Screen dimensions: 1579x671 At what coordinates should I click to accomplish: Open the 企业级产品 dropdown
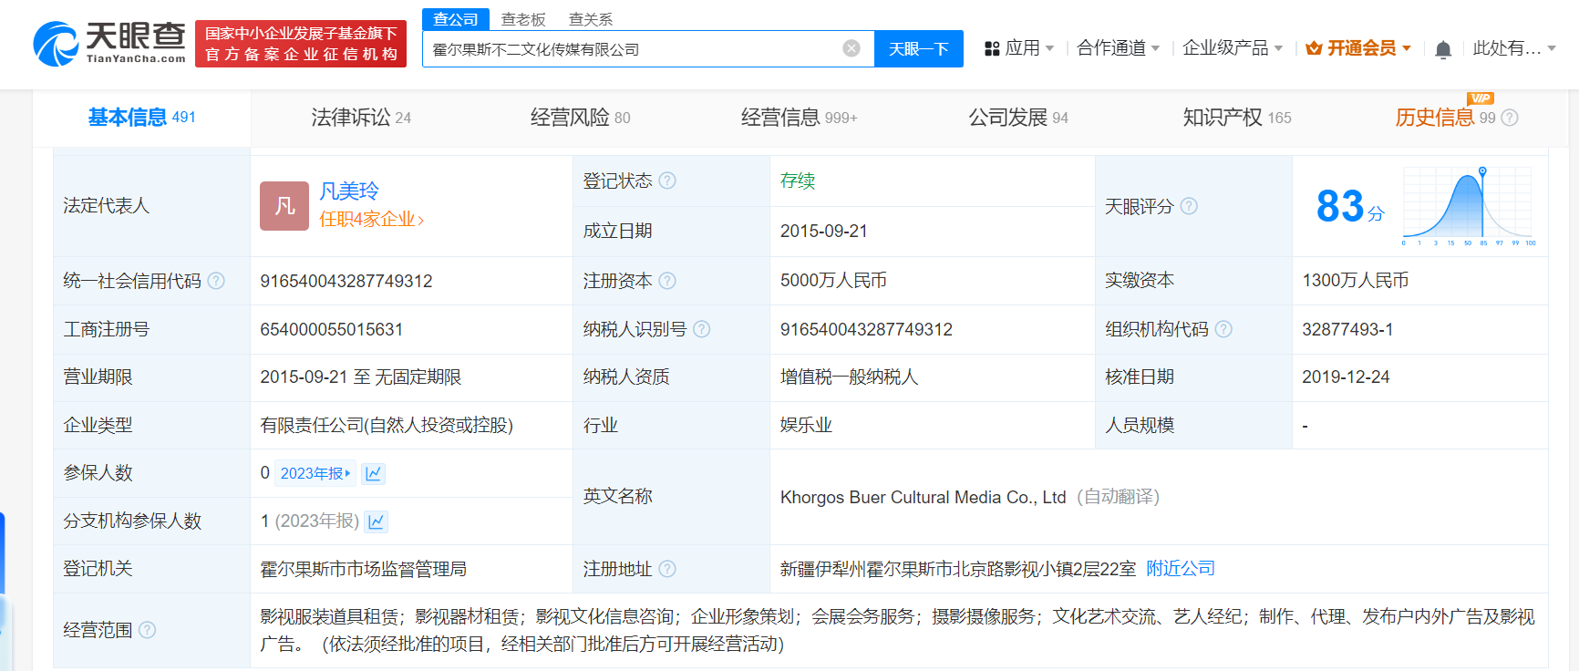coord(1232,48)
